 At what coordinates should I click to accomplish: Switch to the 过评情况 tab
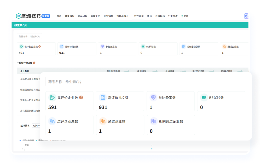[x=25, y=126]
